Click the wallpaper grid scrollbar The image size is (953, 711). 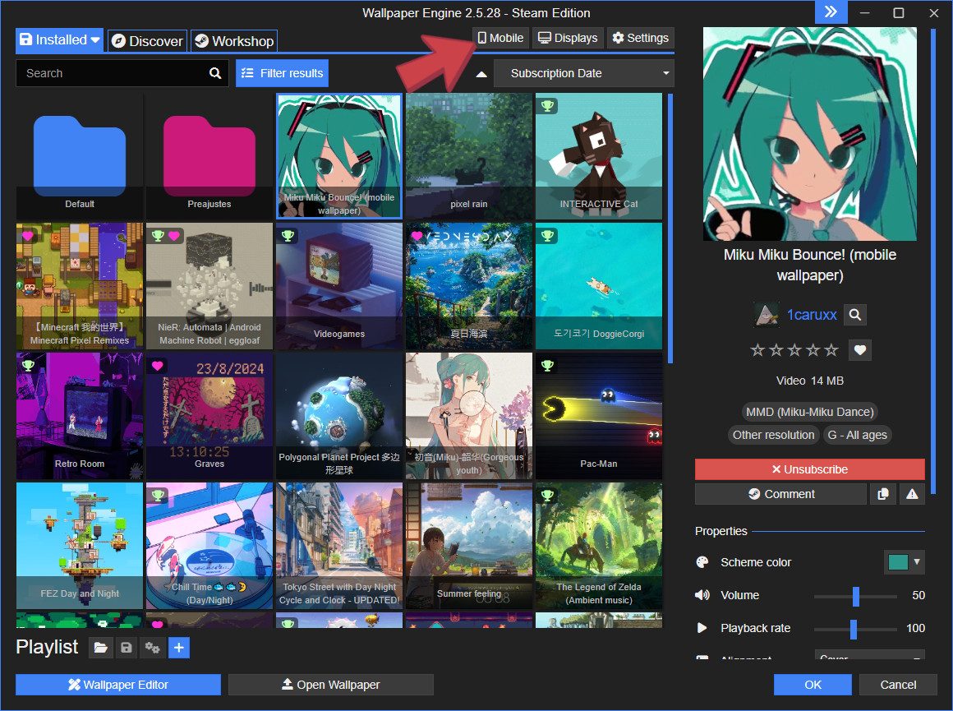[670, 228]
